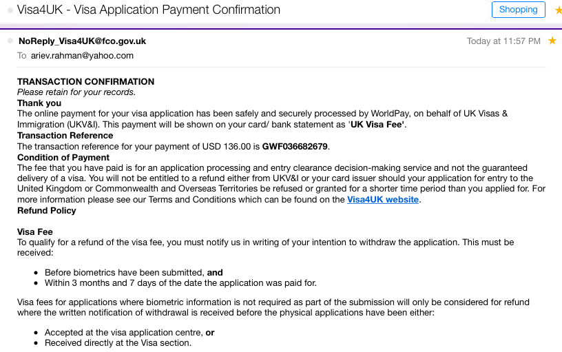Click the 'Received directly at the Visa section' bullet
The height and width of the screenshot is (352, 562).
point(118,342)
